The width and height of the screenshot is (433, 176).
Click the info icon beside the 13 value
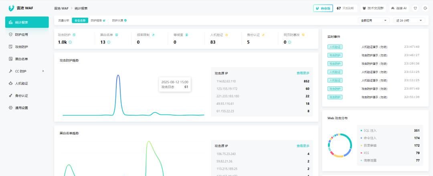(109, 42)
